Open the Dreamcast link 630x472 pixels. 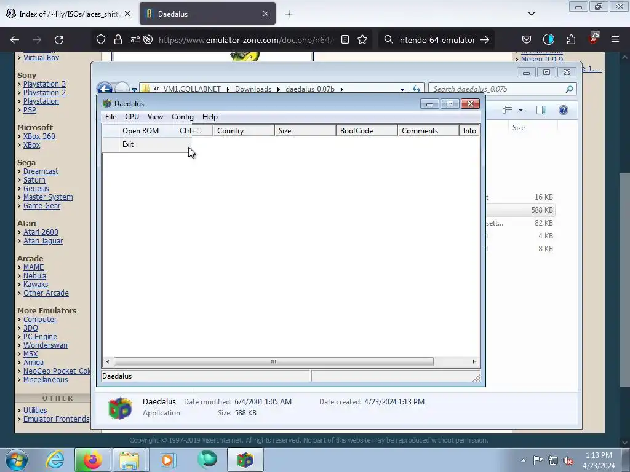point(41,171)
